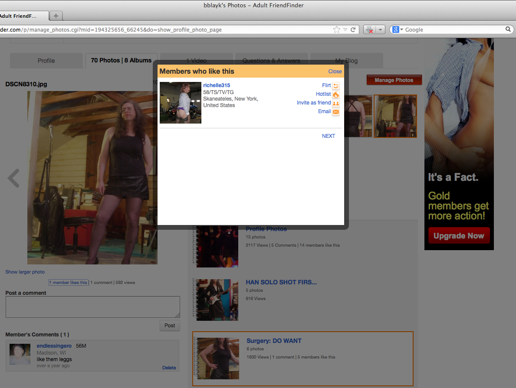Click the Upgrade Now button in the ad

pos(459,235)
